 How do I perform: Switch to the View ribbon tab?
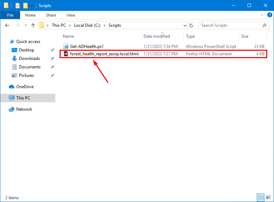pyautogui.click(x=71, y=15)
